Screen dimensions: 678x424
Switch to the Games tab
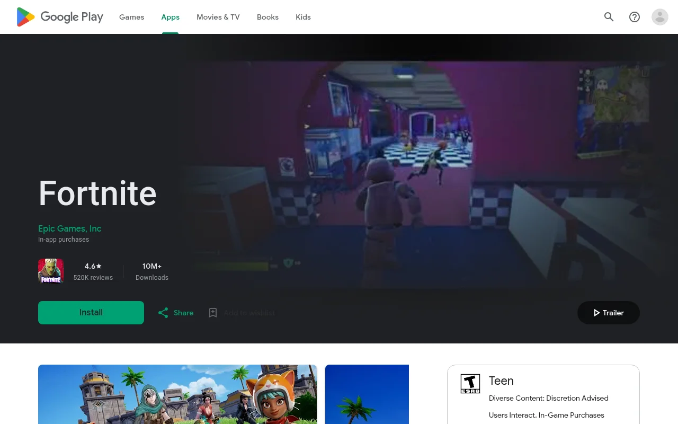[x=132, y=17]
